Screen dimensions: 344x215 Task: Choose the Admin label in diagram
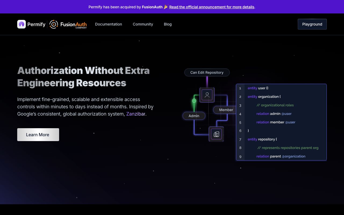coord(194,116)
